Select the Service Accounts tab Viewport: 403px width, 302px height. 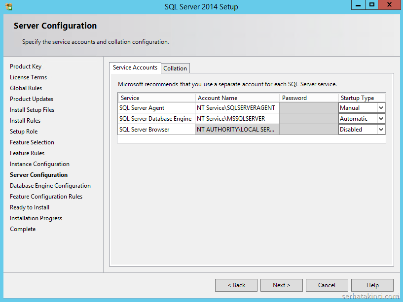135,67
